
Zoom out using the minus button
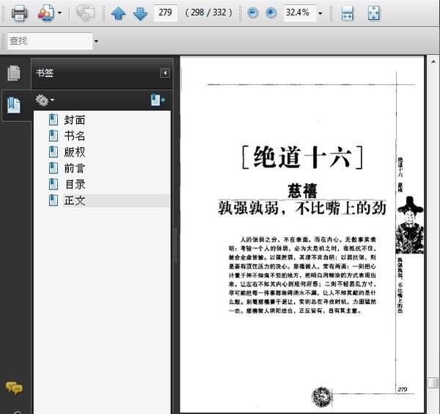tap(253, 12)
